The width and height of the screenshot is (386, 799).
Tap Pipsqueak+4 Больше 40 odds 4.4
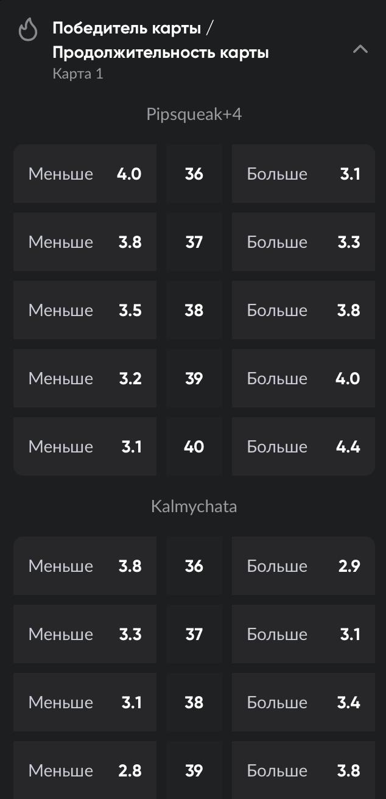click(303, 447)
